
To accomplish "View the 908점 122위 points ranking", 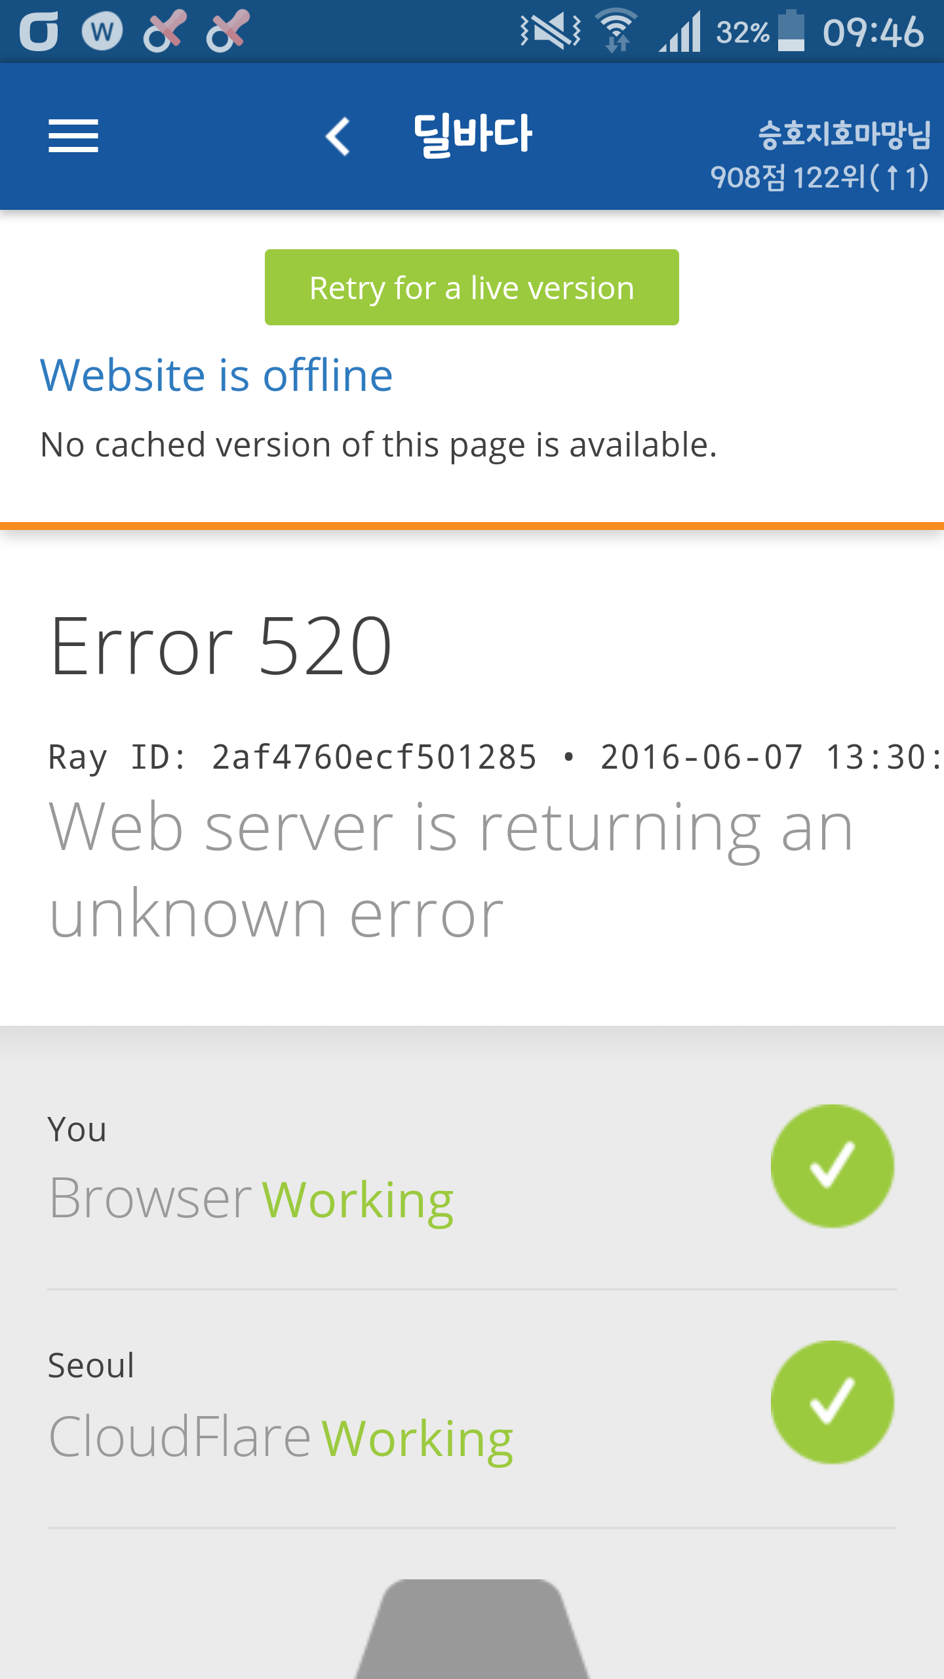I will pos(819,178).
